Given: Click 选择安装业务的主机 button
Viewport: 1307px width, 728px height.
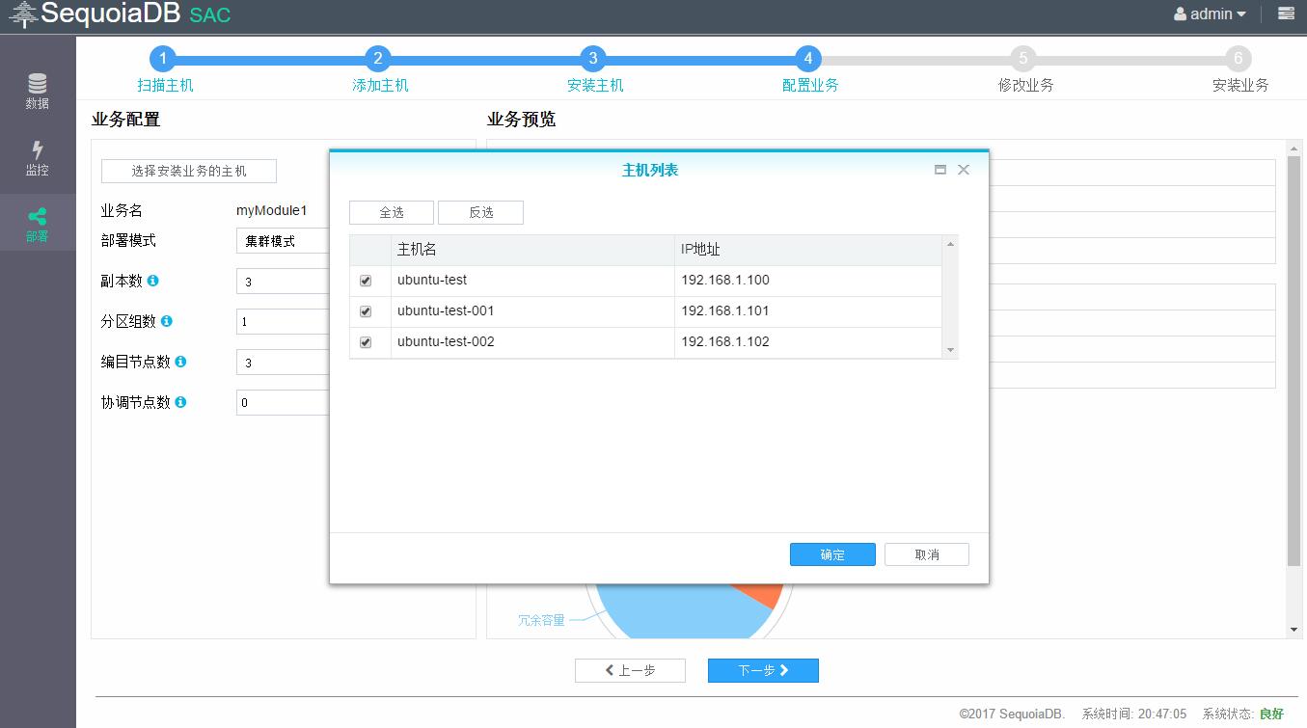Looking at the screenshot, I should click(189, 171).
